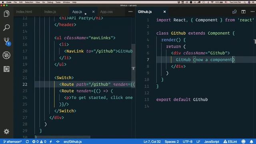The width and height of the screenshot is (256, 144).
Task: Click the git commit status icon
Action: 58,142
